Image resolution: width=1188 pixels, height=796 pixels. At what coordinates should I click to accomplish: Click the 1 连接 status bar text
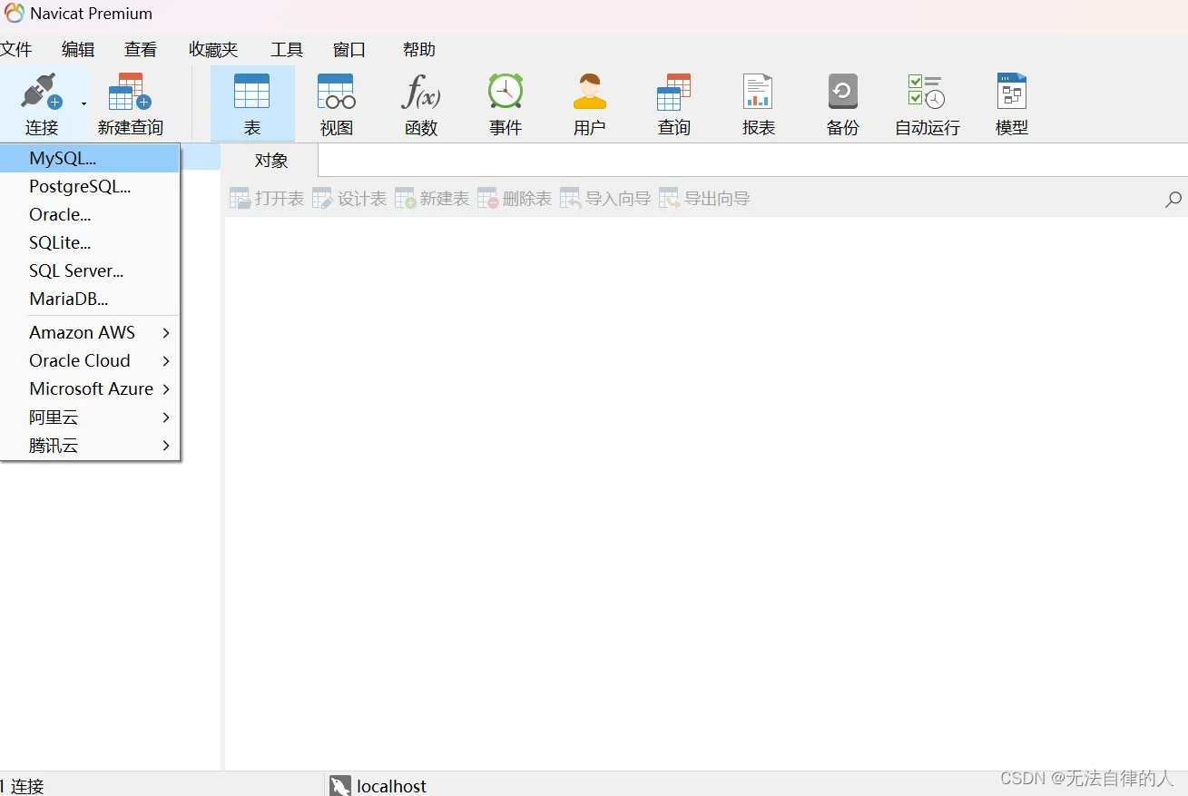22,786
